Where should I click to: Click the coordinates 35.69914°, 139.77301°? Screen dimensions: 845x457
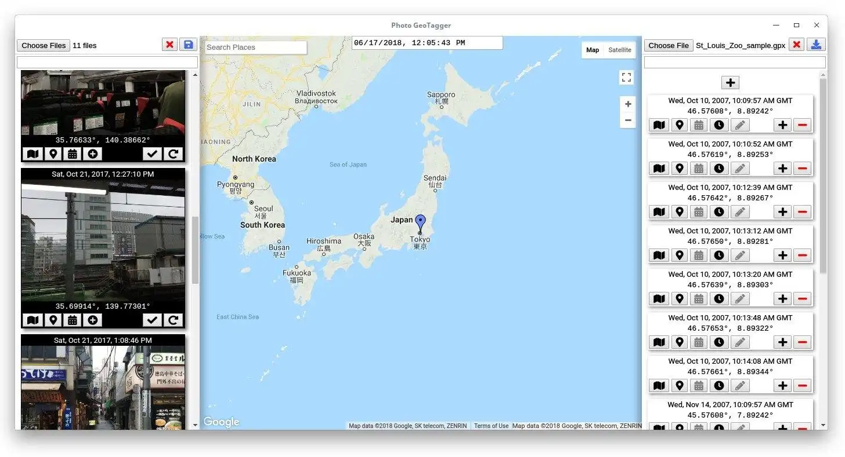coord(103,306)
